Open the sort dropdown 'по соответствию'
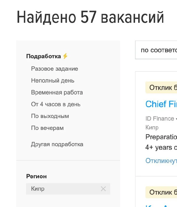This screenshot has height=207, width=177. tap(158, 50)
